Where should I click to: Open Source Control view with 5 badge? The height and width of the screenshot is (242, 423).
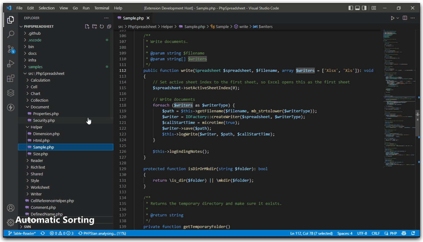(11, 49)
